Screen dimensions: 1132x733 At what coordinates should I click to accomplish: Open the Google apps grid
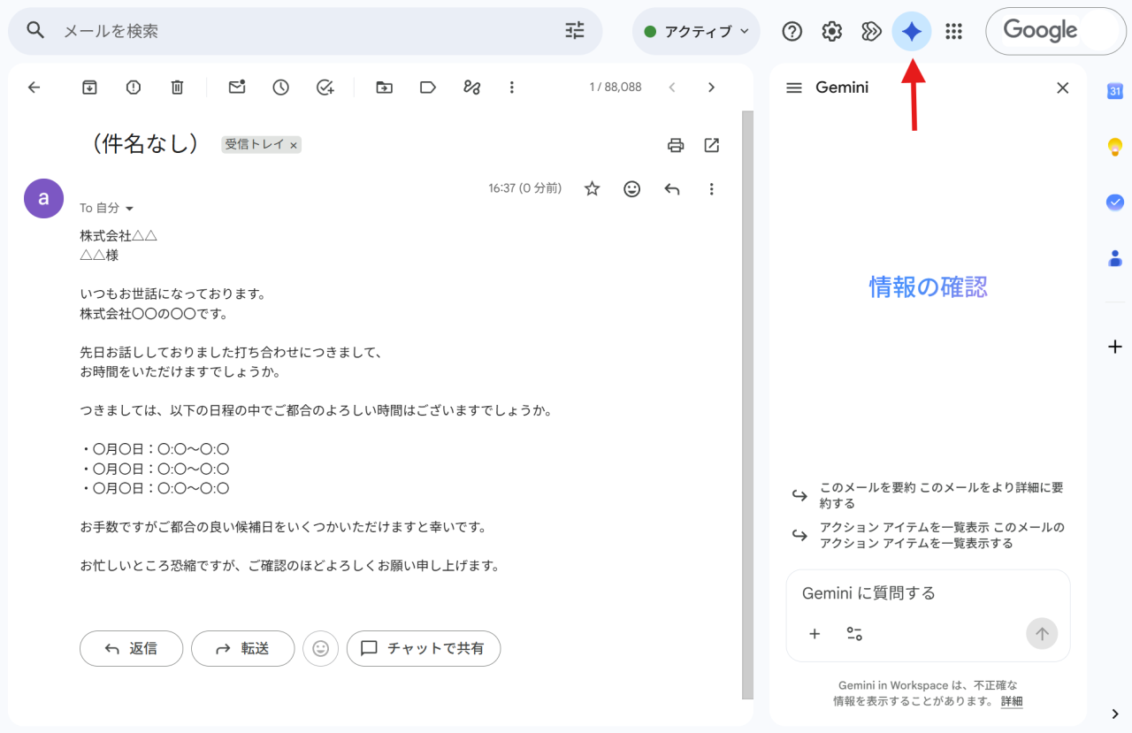pos(953,31)
